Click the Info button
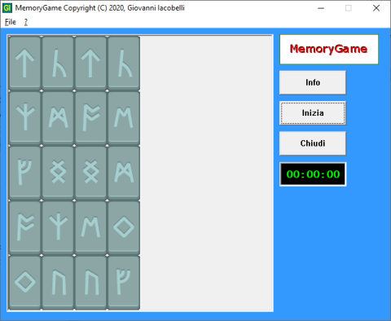Screen dimensions: 391x321 point(313,82)
